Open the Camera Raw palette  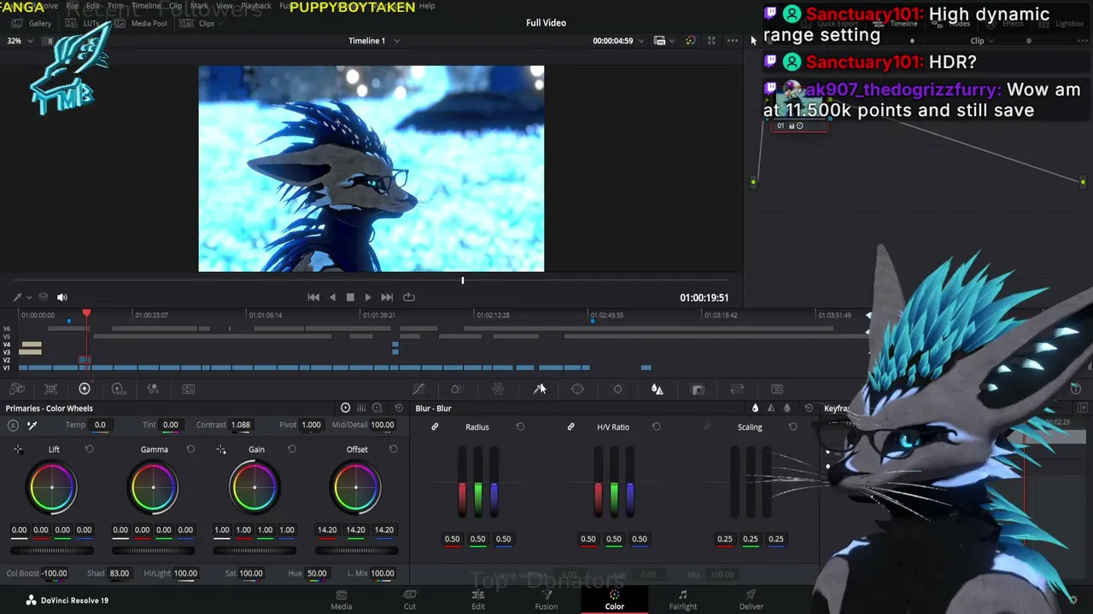[17, 389]
